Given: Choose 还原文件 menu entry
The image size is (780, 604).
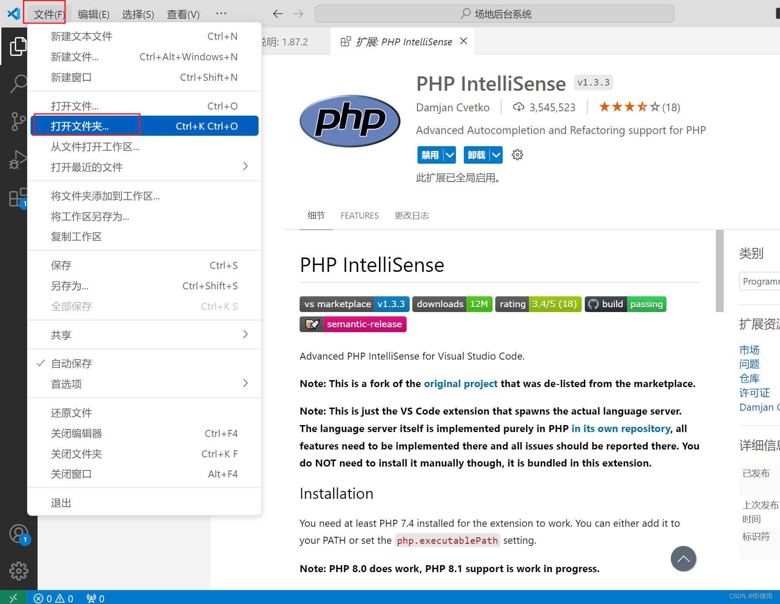Looking at the screenshot, I should 144,413.
